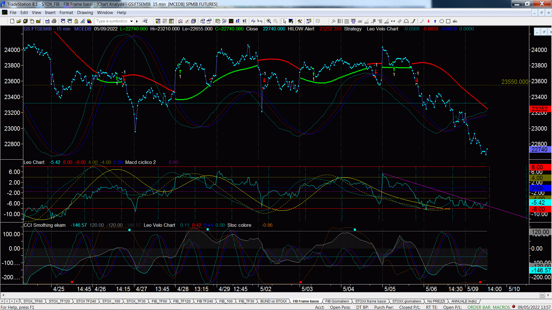Open the Insert menu
The width and height of the screenshot is (552, 310).
[50, 13]
